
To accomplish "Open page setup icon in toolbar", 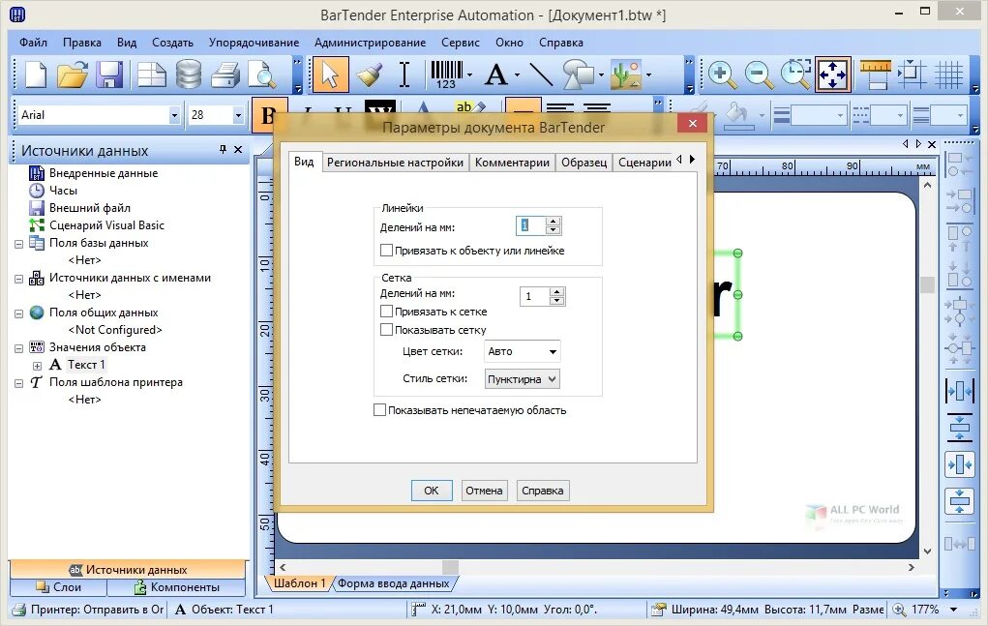I will point(152,75).
